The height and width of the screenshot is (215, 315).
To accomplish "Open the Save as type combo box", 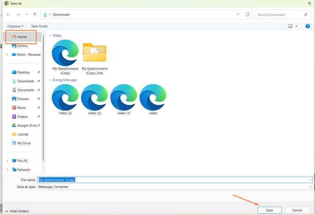I will 175,187.
